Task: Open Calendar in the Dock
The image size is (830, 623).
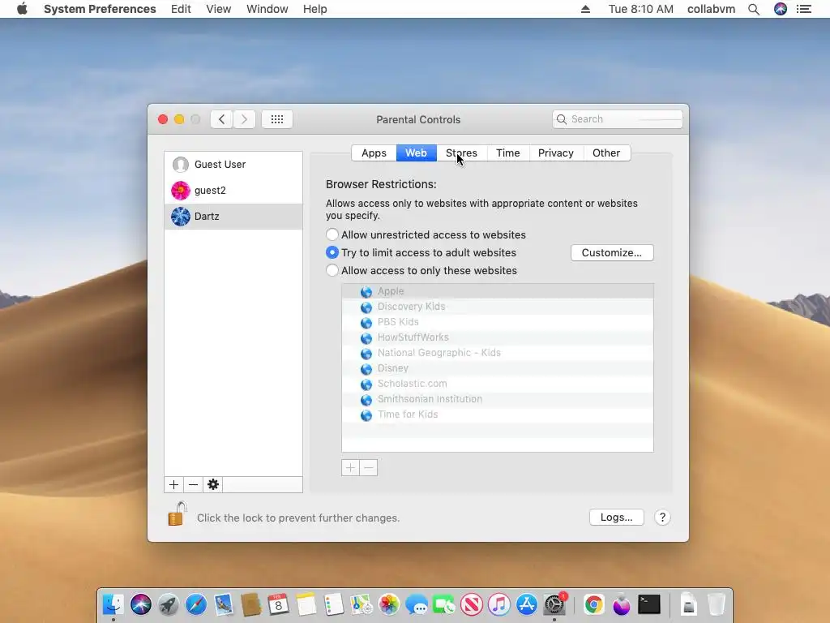Action: 279,604
